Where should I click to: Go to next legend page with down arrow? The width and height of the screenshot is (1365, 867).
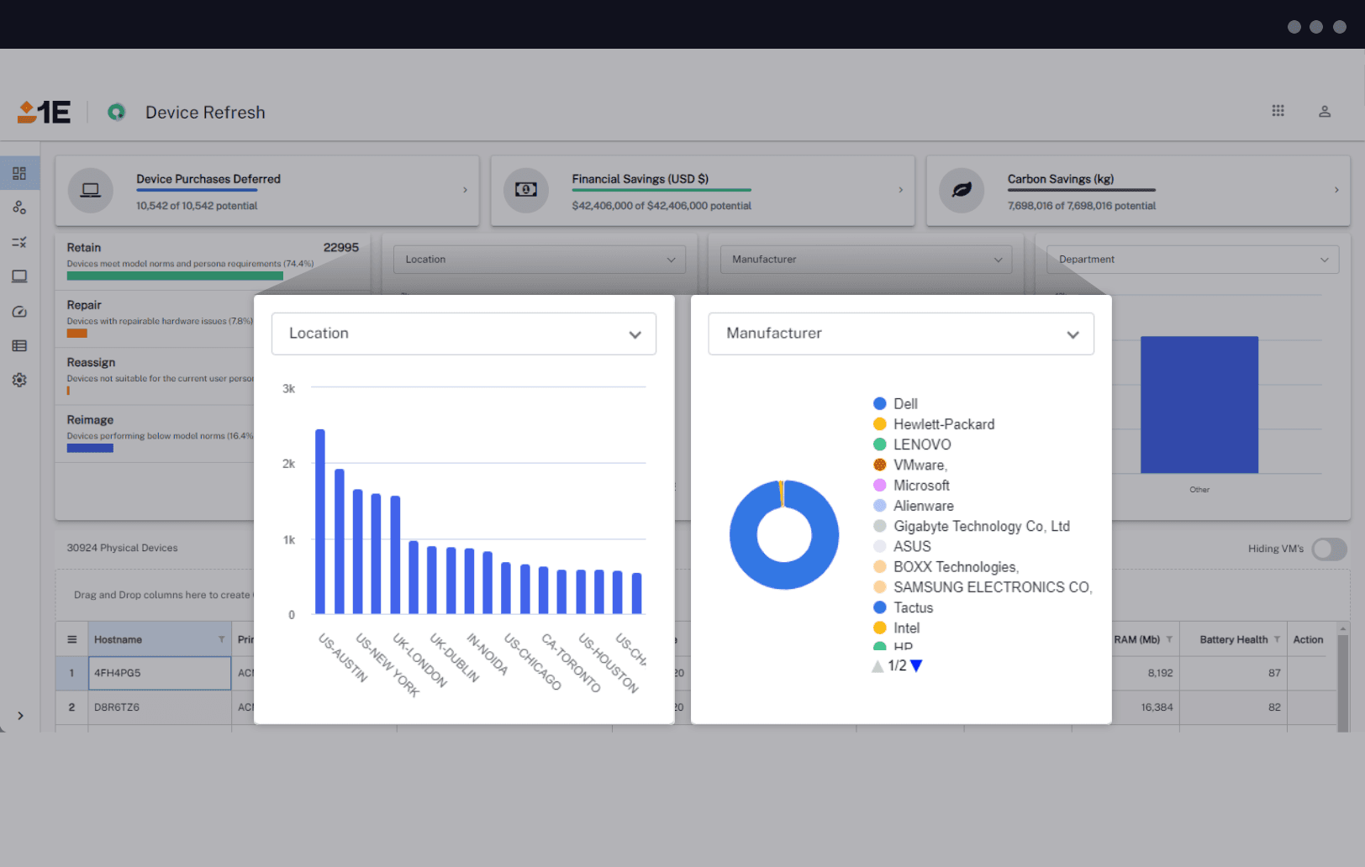(915, 665)
